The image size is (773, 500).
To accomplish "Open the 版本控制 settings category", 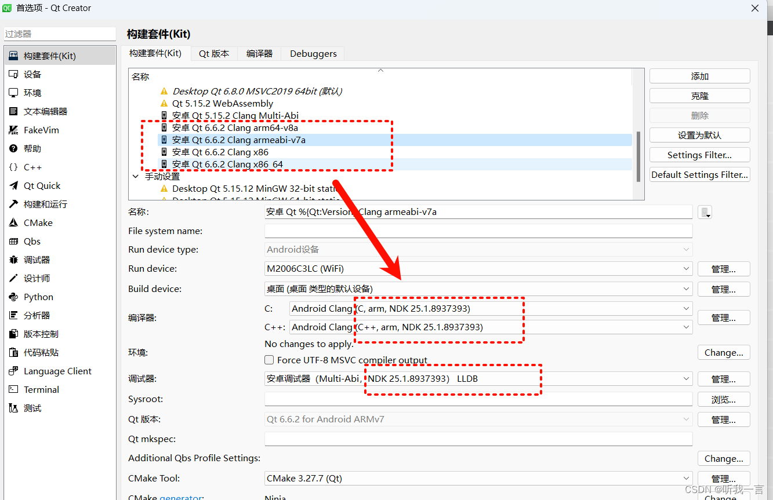I will [x=60, y=334].
